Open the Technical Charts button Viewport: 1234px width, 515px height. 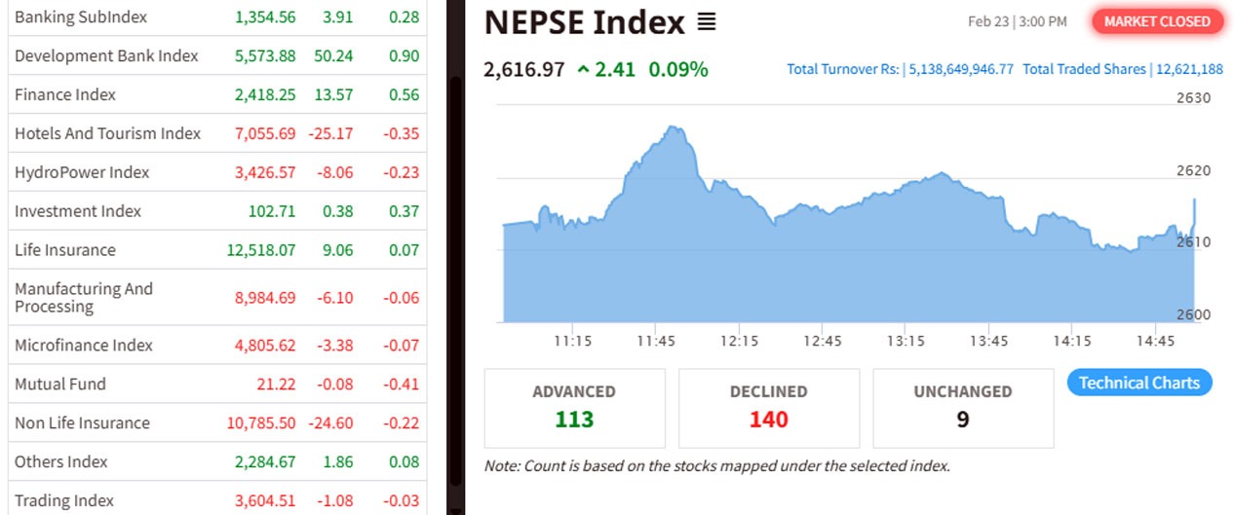coord(1139,383)
